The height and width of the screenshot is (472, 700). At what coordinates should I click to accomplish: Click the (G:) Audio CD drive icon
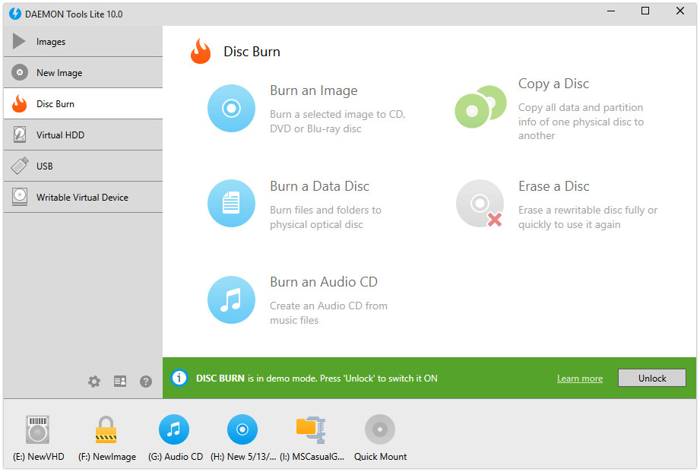174,429
